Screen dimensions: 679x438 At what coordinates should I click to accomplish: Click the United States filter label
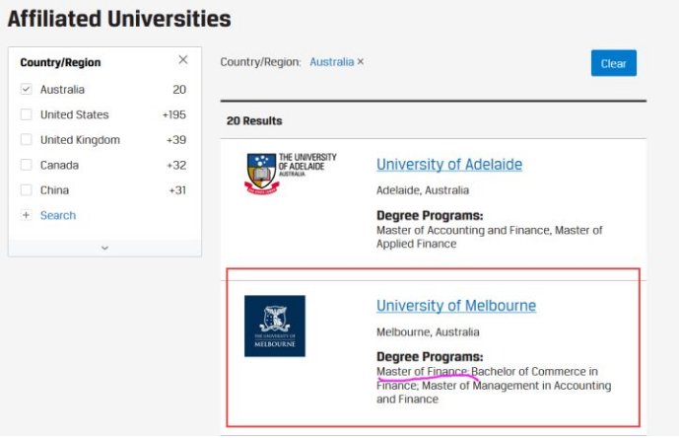coord(74,114)
